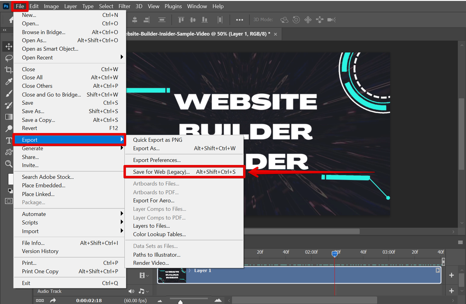Click default foreground/background colors icon
The height and width of the screenshot is (304, 466).
tap(10, 191)
